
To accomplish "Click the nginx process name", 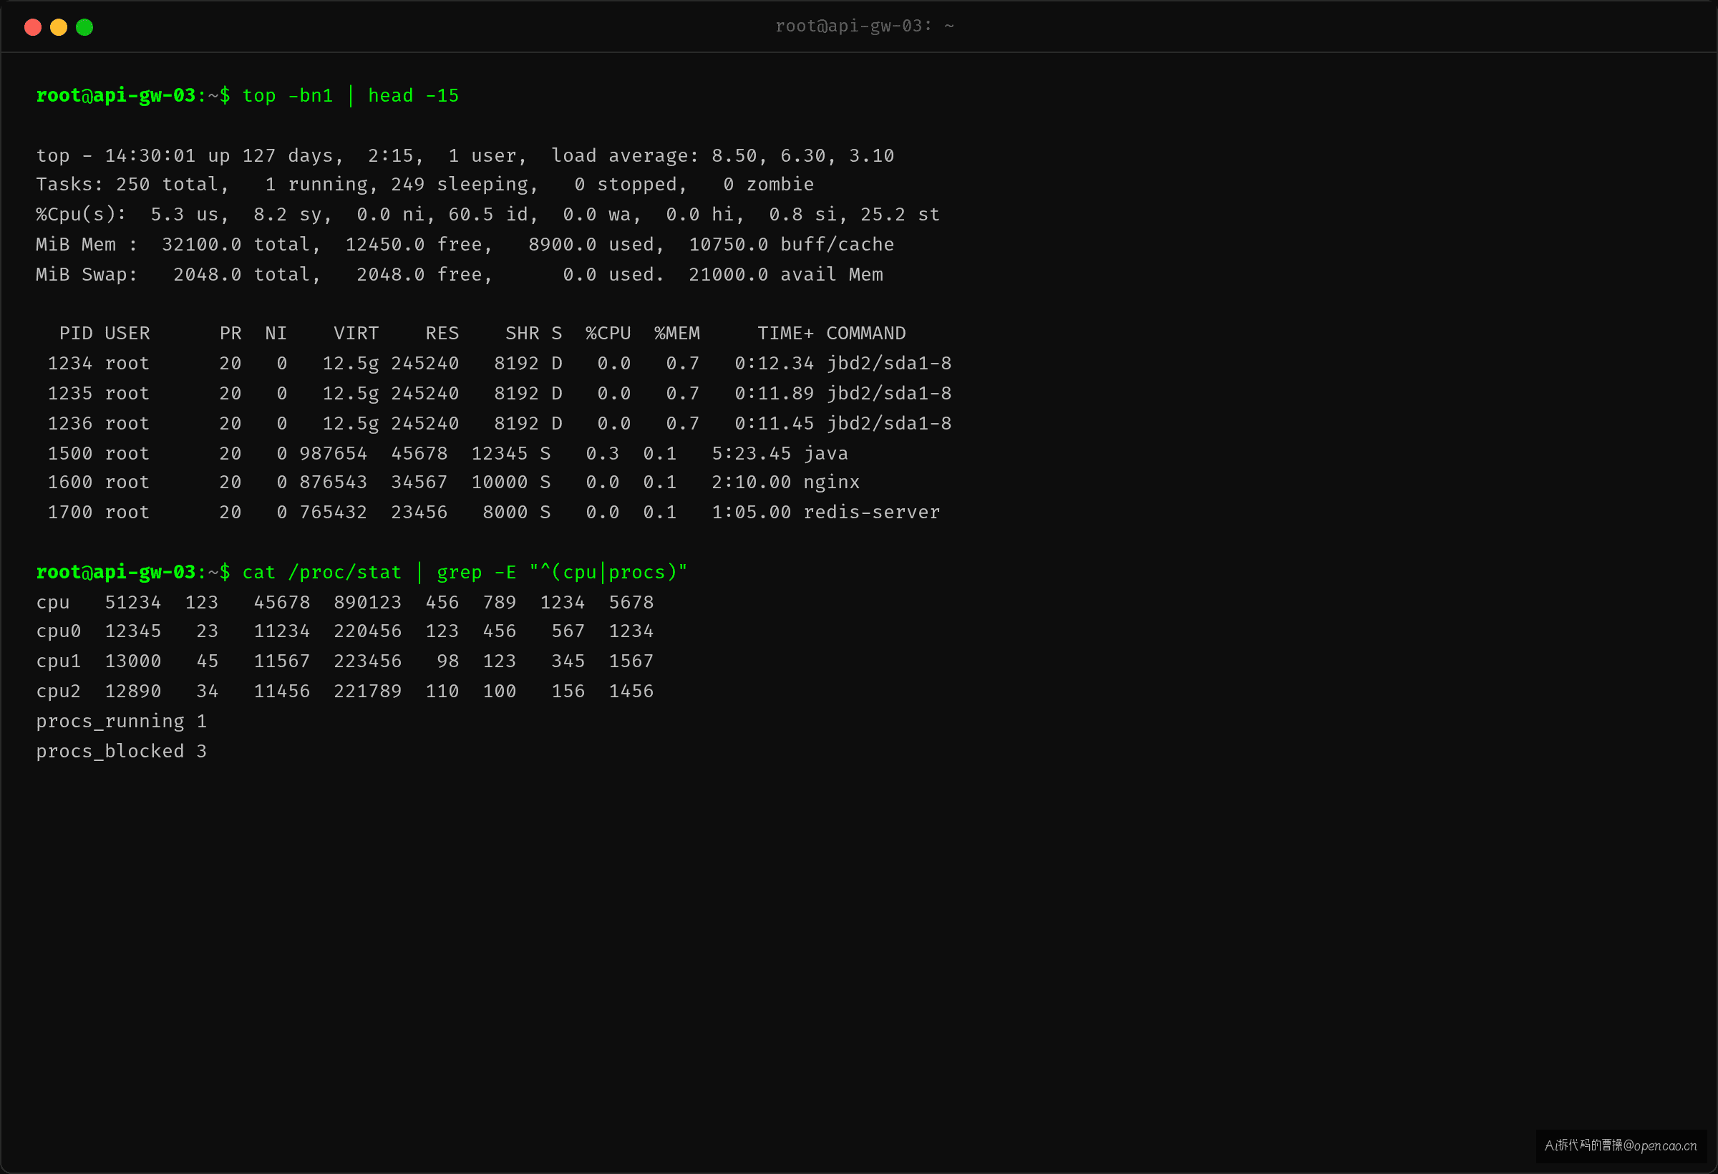I will 832,482.
